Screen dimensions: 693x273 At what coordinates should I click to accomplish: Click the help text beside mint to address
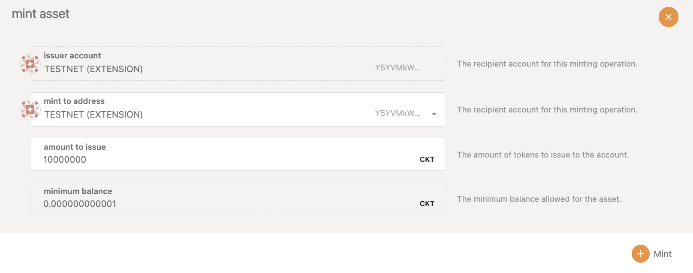(547, 110)
